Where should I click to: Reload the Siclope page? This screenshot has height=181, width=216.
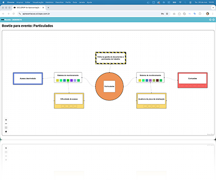pos(13,14)
